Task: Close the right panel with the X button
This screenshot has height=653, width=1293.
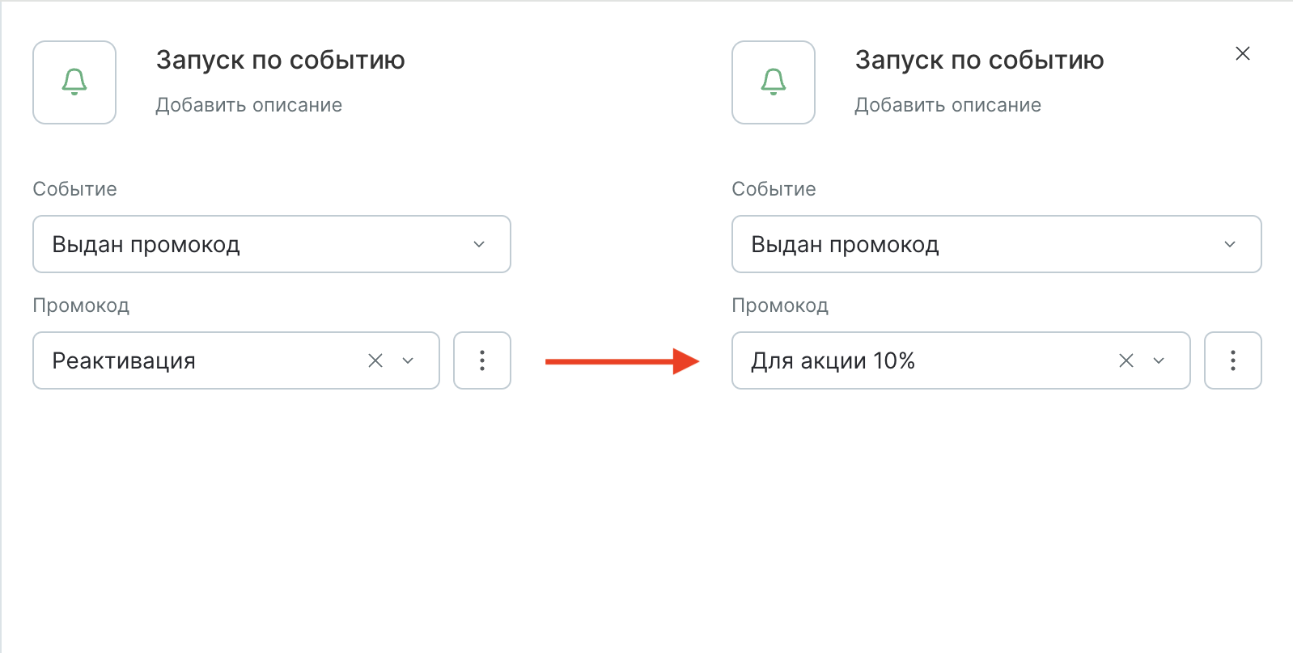Action: (x=1243, y=53)
